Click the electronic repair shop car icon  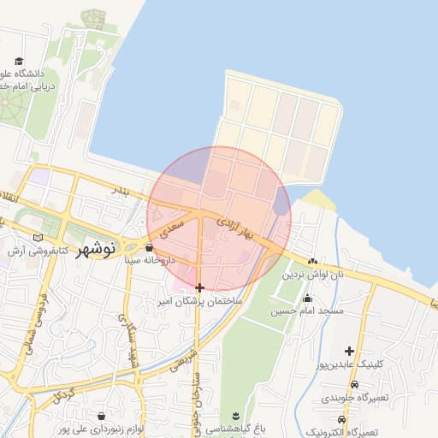[x=341, y=419]
